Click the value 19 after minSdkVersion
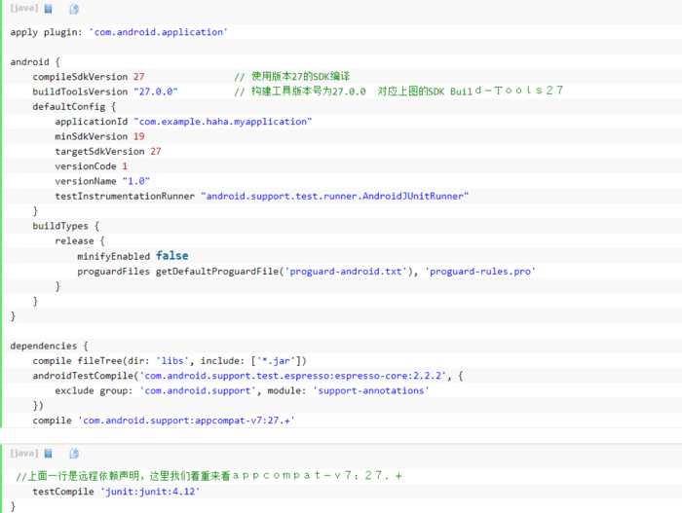Screen dimensions: 682x513 coord(138,136)
